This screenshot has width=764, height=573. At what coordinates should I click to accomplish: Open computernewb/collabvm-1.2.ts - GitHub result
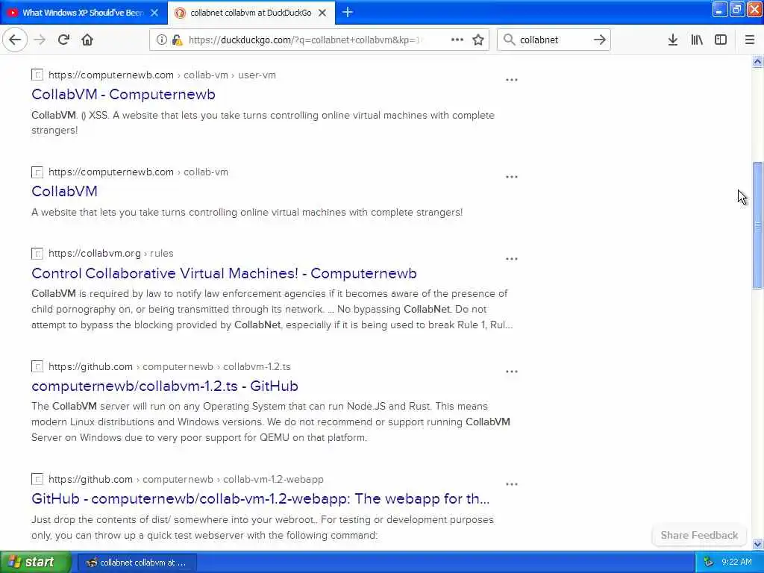coord(165,386)
